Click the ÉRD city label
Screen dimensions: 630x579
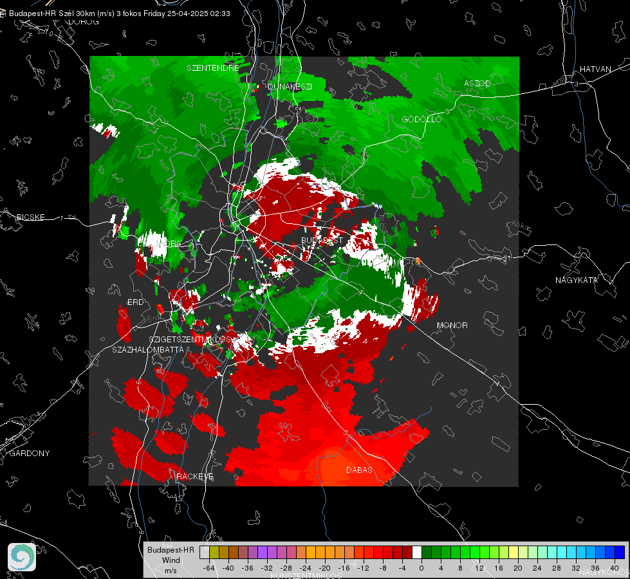point(135,302)
